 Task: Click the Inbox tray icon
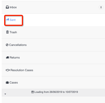(x=7, y=7)
